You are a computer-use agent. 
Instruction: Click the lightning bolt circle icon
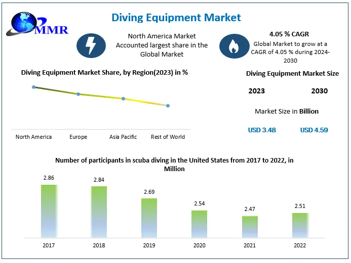[x=91, y=45]
